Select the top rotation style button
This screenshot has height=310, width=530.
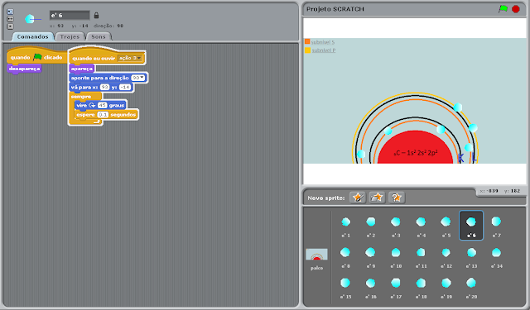point(10,12)
